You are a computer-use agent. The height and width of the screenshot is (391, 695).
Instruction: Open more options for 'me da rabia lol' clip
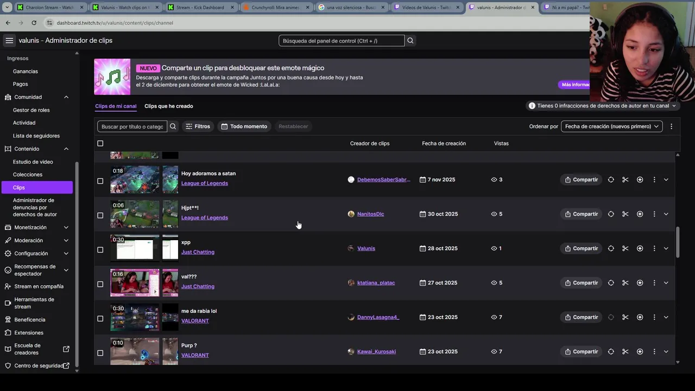pos(654,317)
